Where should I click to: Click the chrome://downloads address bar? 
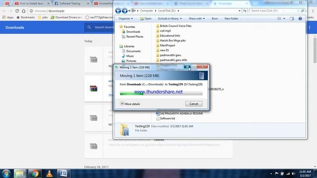[71, 11]
